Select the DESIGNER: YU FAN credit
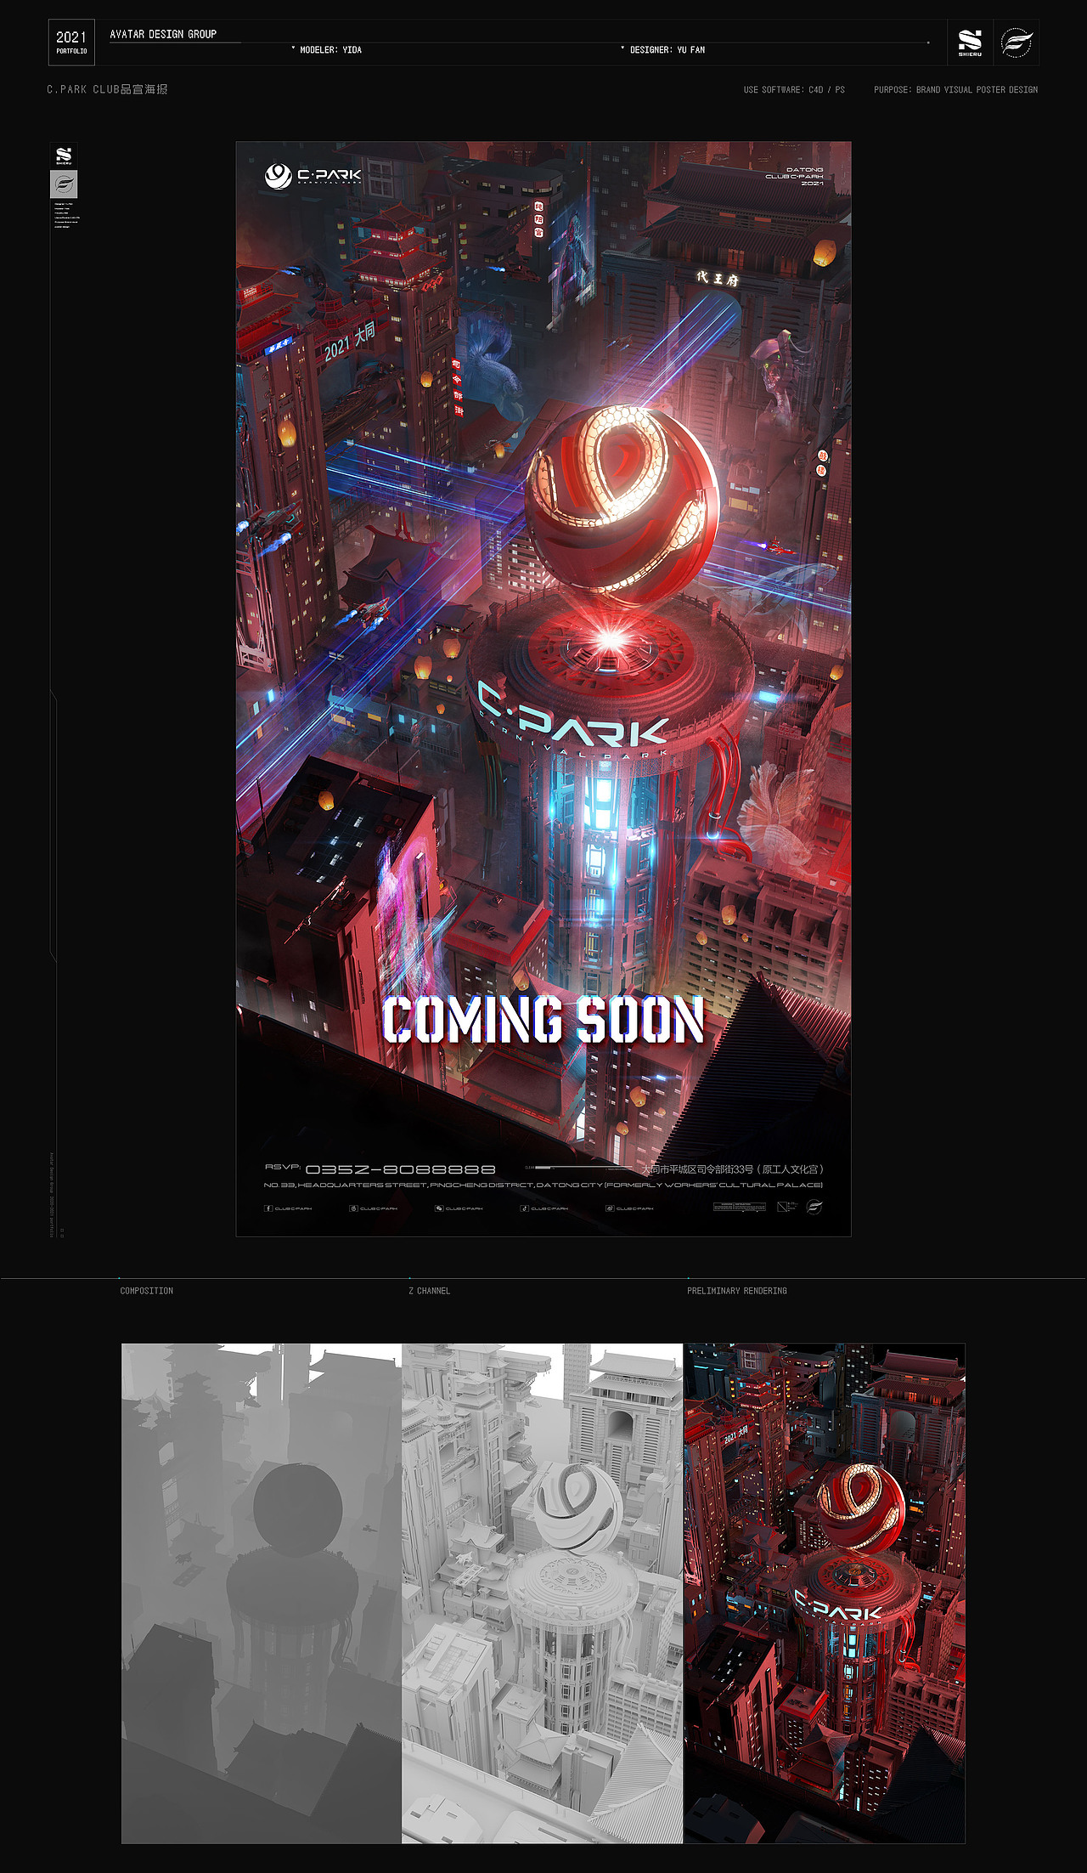 tap(667, 50)
